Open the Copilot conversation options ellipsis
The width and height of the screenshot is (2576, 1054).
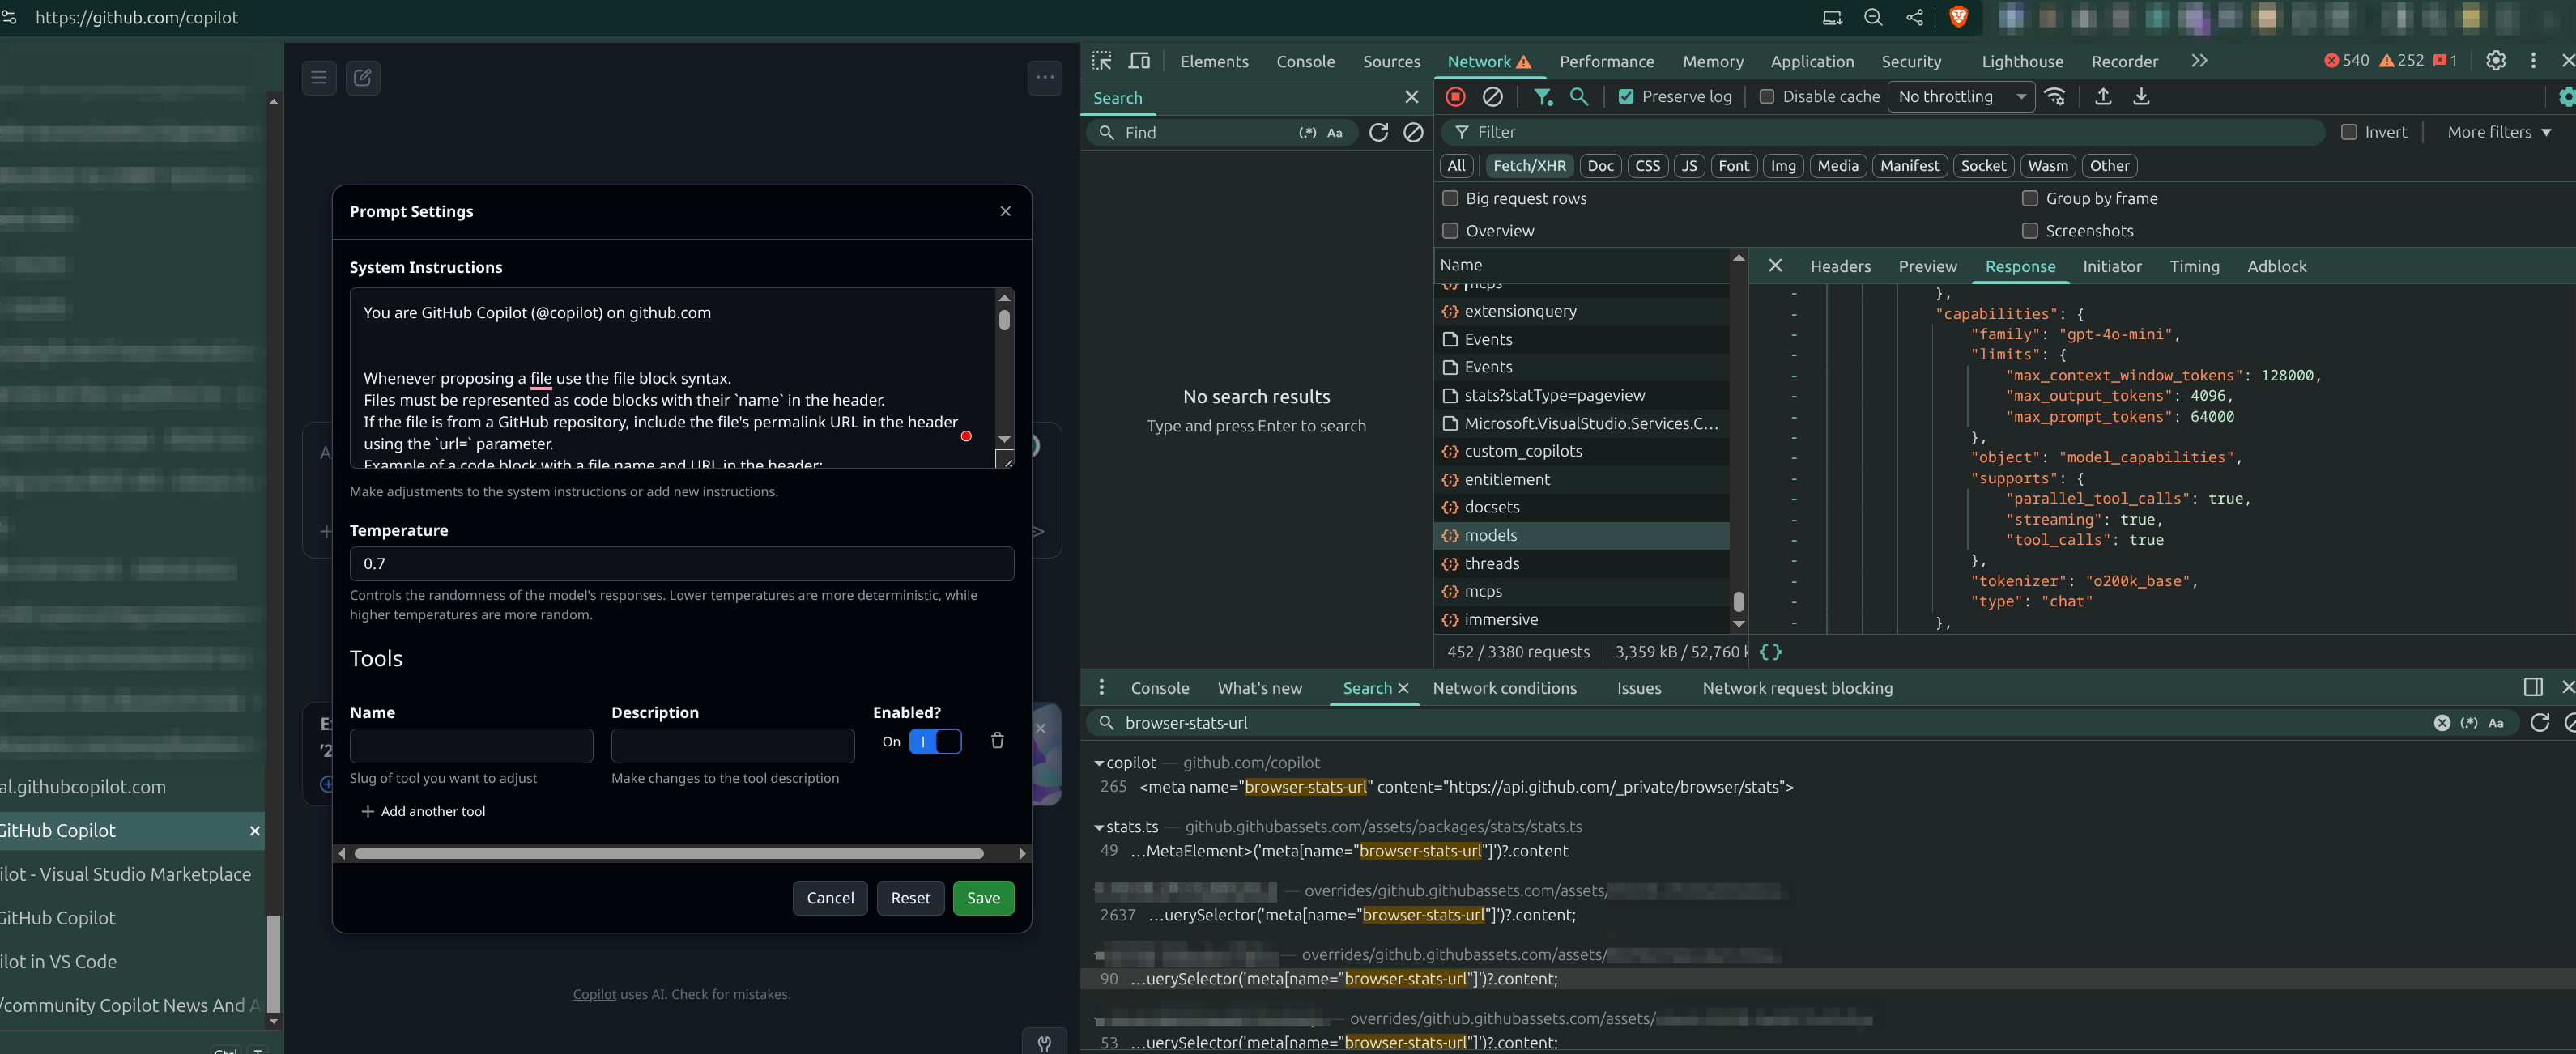point(1045,77)
